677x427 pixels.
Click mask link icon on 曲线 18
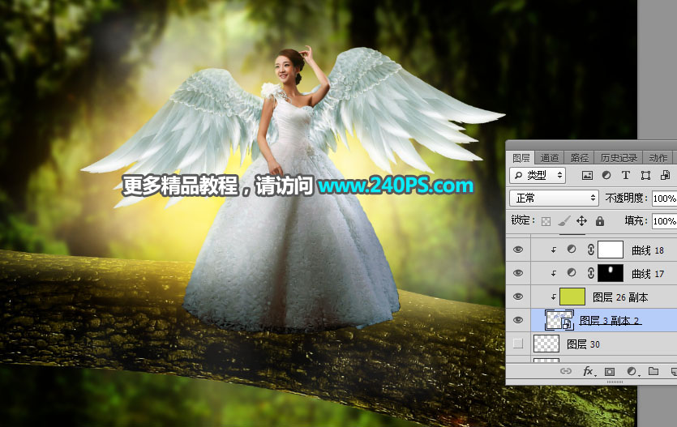(590, 250)
